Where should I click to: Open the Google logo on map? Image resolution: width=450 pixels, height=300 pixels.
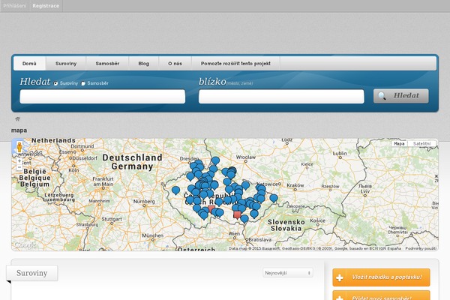click(x=25, y=245)
